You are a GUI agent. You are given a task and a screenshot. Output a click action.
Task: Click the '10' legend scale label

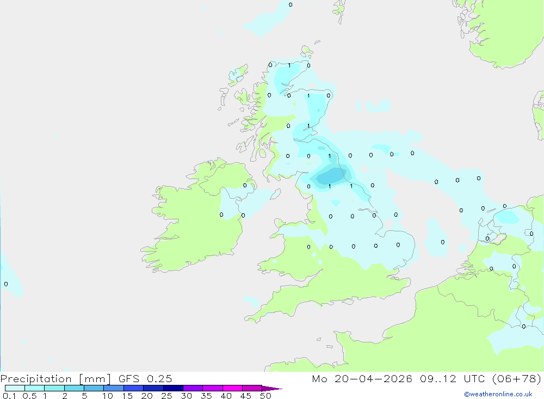[108, 396]
